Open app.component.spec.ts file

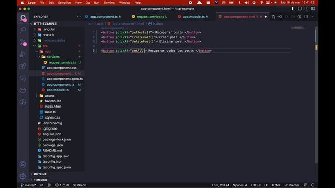point(64,79)
